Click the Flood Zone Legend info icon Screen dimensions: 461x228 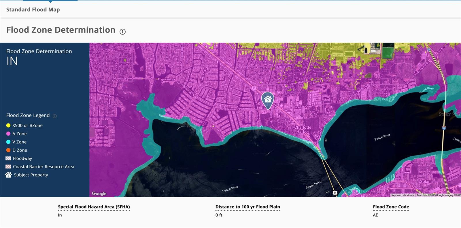(55, 116)
